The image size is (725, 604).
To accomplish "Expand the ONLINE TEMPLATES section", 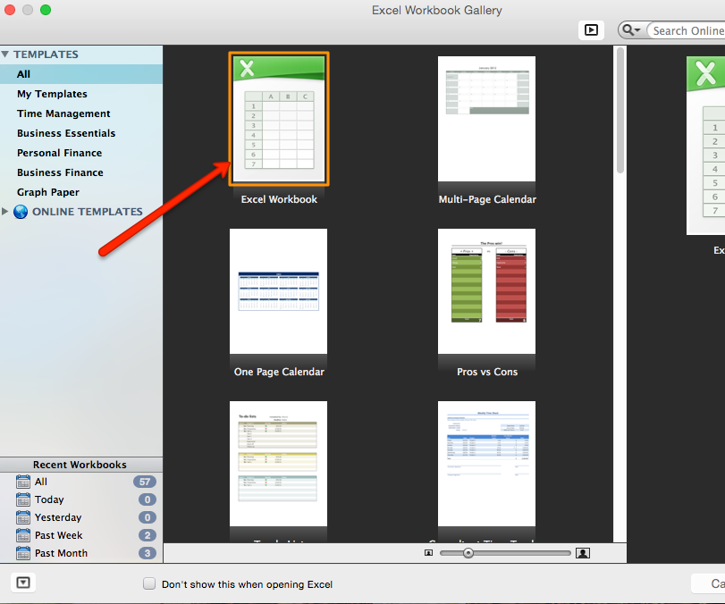I will [5, 212].
